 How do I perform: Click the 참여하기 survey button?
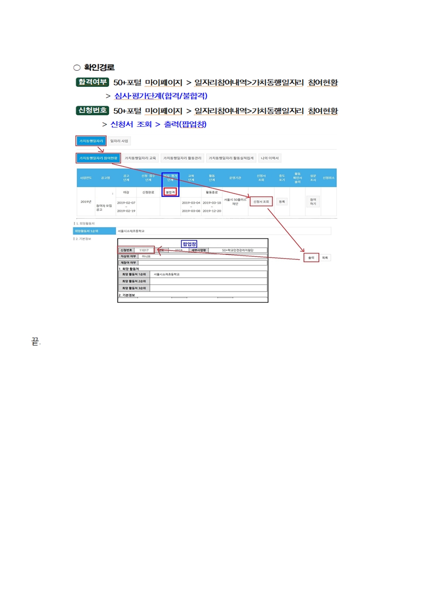(313, 202)
